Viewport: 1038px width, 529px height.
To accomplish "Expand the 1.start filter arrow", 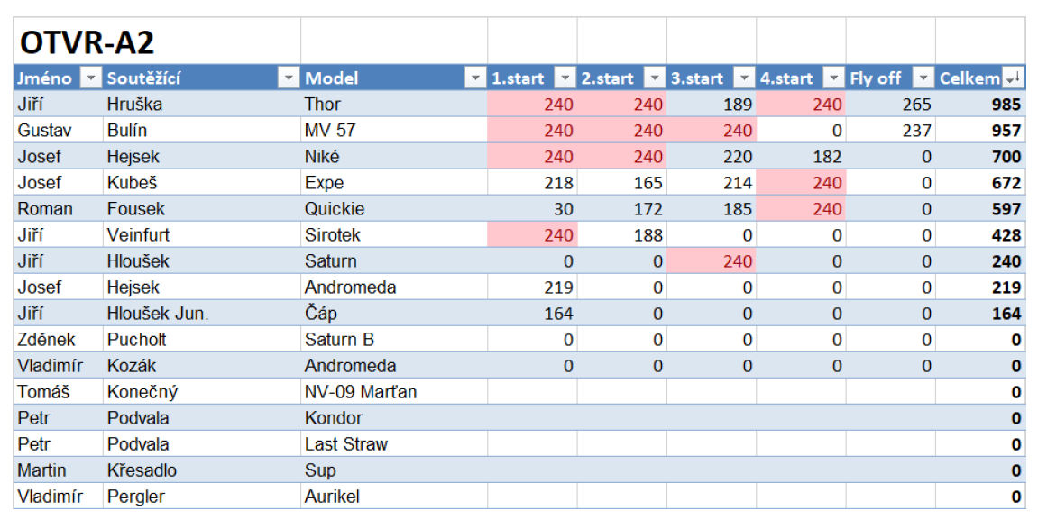I will (565, 78).
